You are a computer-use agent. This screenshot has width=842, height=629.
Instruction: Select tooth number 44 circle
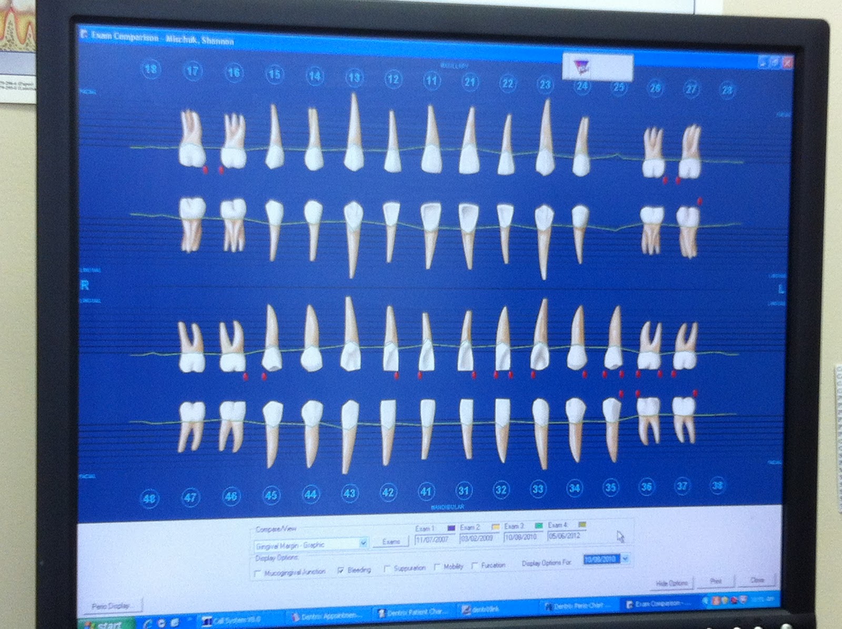[310, 494]
